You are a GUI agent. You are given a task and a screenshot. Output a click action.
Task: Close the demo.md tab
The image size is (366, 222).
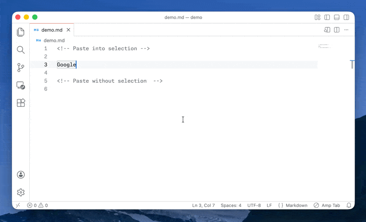68,30
